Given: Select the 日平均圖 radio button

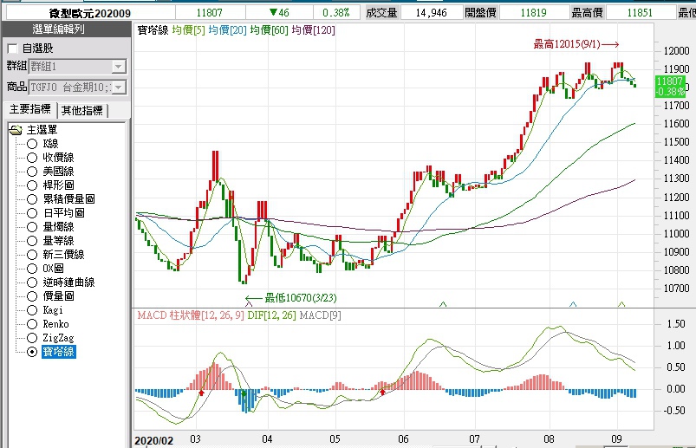Looking at the screenshot, I should (32, 213).
